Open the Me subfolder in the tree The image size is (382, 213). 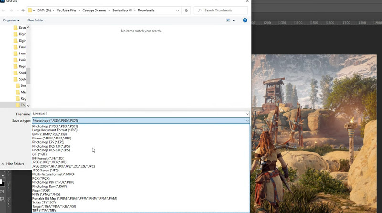click(21, 92)
